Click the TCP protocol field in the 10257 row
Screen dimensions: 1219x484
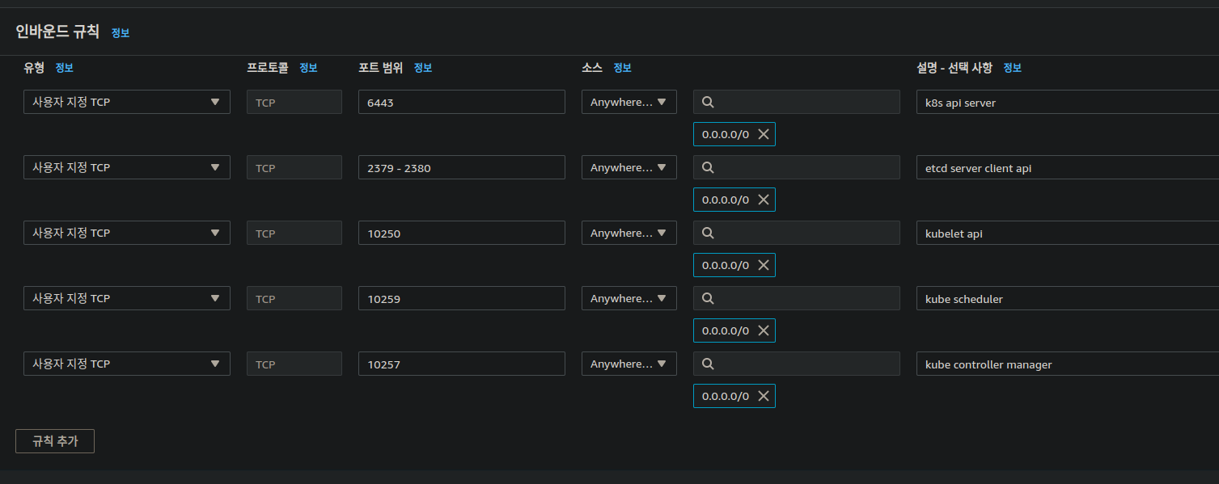tap(294, 364)
